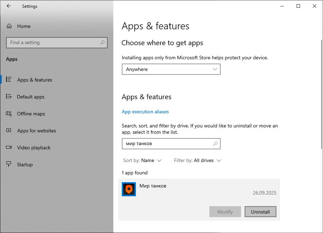Open the Sort by Name dropdown
Viewport: 323px width, 233px height.
click(142, 161)
